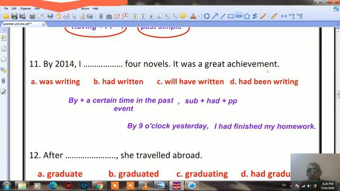The image size is (340, 191).
Task: Click the yellow sticky note comment icon
Action: click(x=183, y=16)
